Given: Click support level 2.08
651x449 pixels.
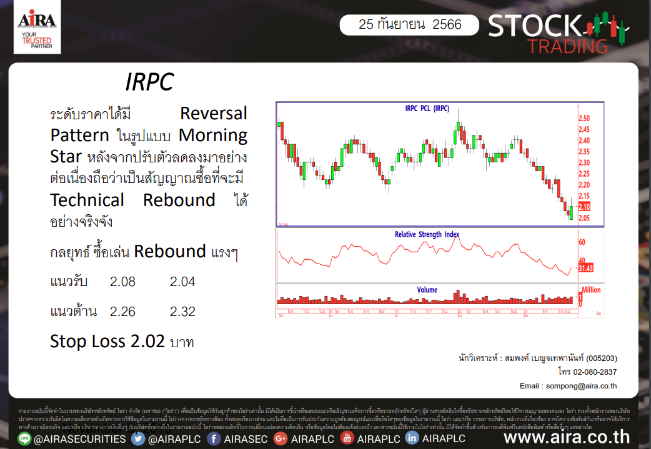Looking at the screenshot, I should click(x=122, y=282).
